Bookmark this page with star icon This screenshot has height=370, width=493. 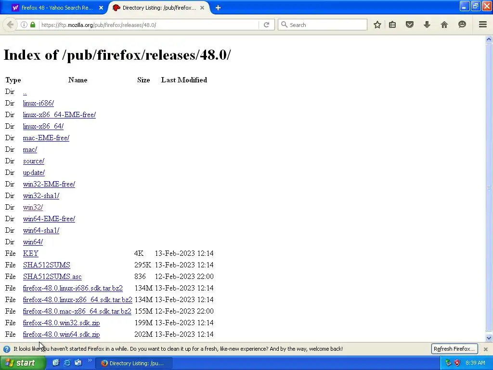(377, 25)
